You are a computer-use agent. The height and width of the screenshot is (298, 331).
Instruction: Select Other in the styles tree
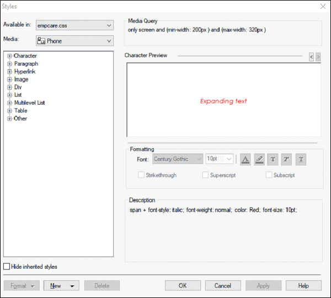pos(20,118)
